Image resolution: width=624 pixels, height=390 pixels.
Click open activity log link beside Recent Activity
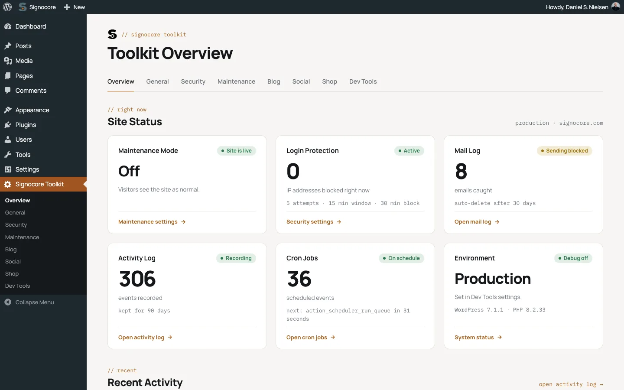(x=571, y=384)
